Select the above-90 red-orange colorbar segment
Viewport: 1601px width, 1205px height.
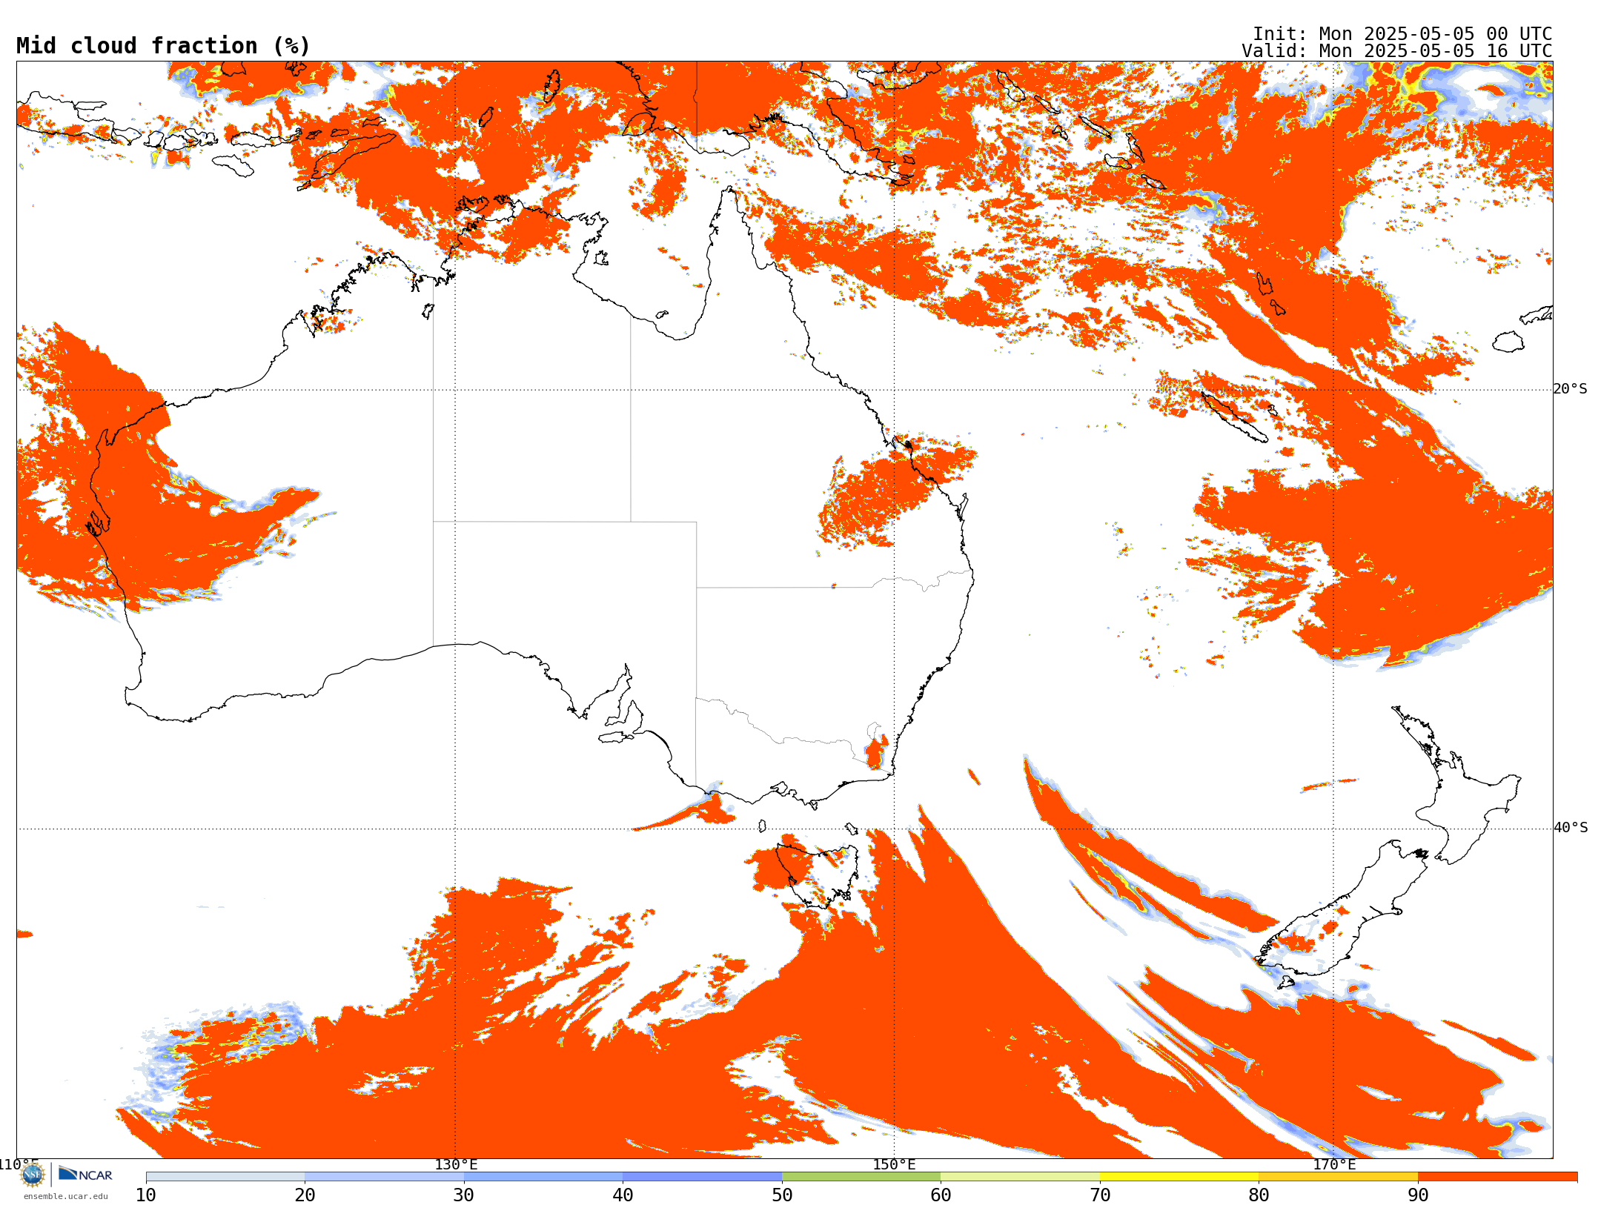pyautogui.click(x=1497, y=1177)
